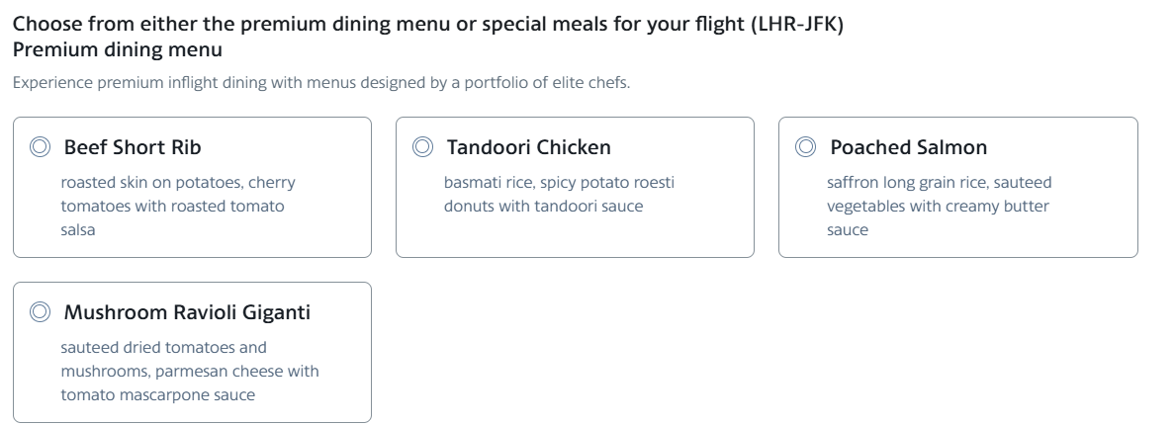This screenshot has height=425, width=1175.
Task: Click the Choose from either premium dining heading
Action: pos(428,24)
